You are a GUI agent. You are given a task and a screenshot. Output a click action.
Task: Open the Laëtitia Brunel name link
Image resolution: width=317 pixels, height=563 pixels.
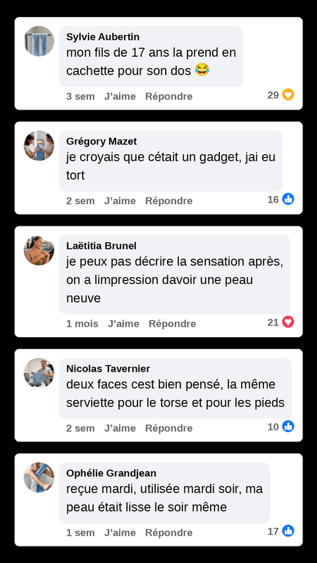[101, 246]
